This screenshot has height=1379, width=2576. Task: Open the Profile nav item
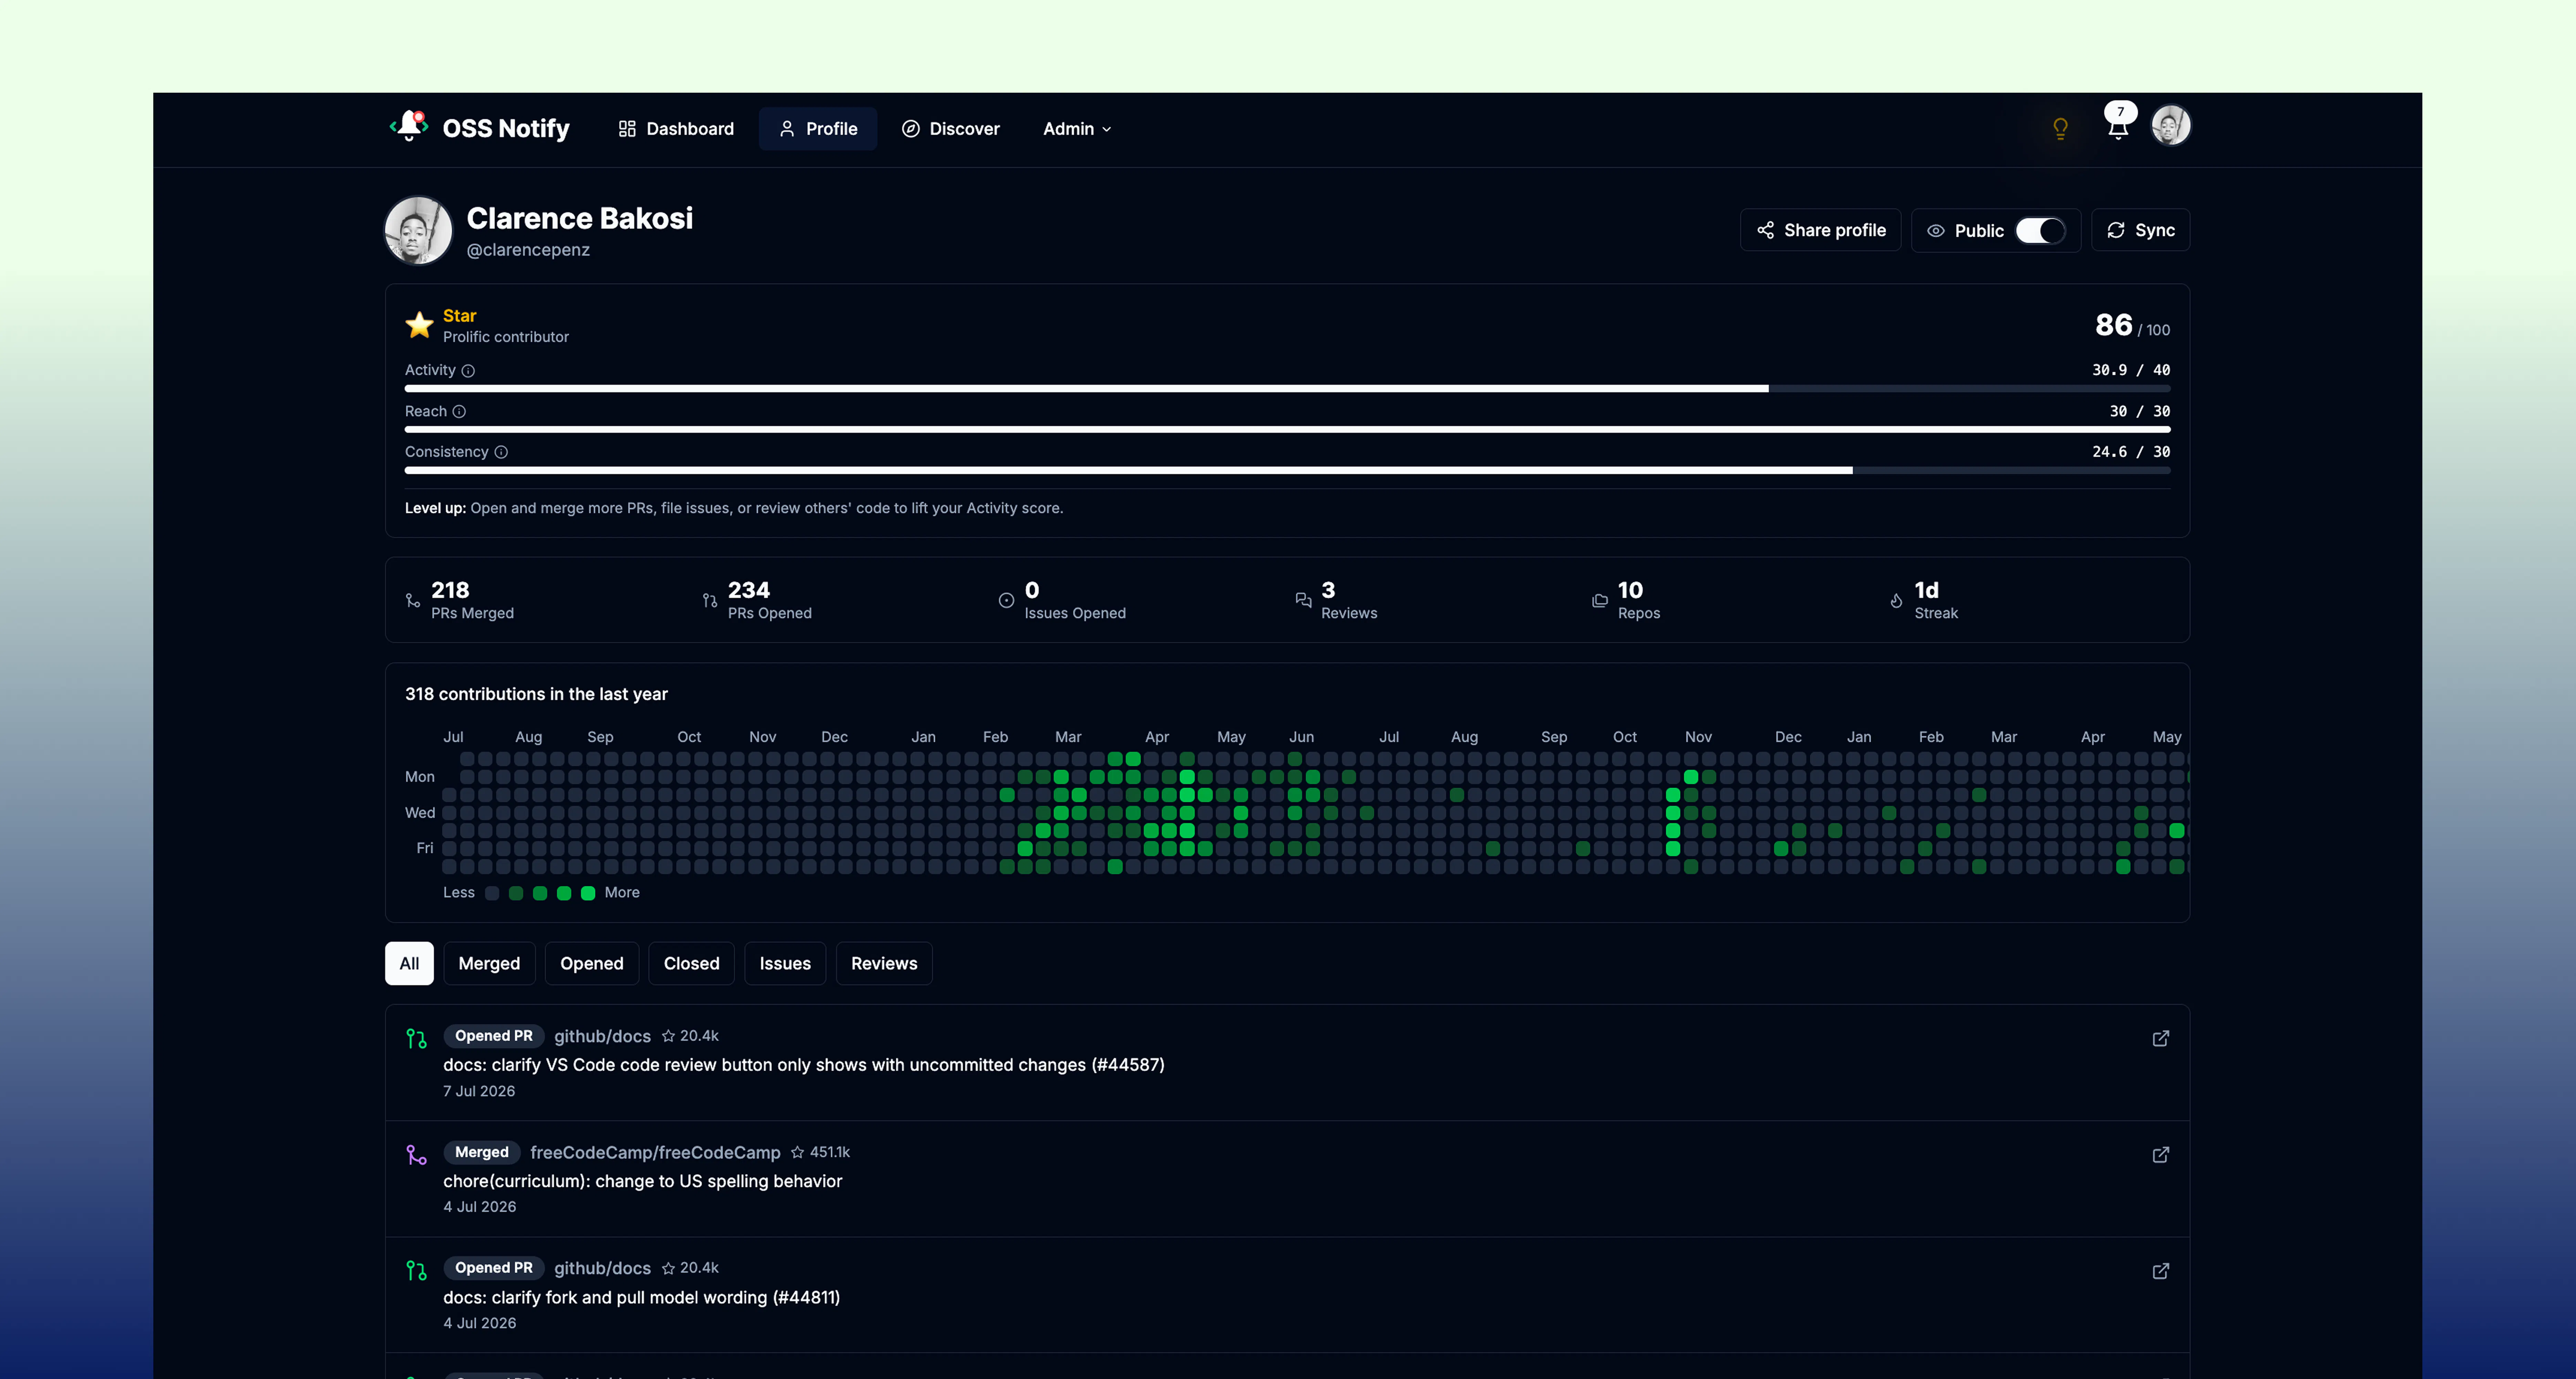click(x=818, y=129)
